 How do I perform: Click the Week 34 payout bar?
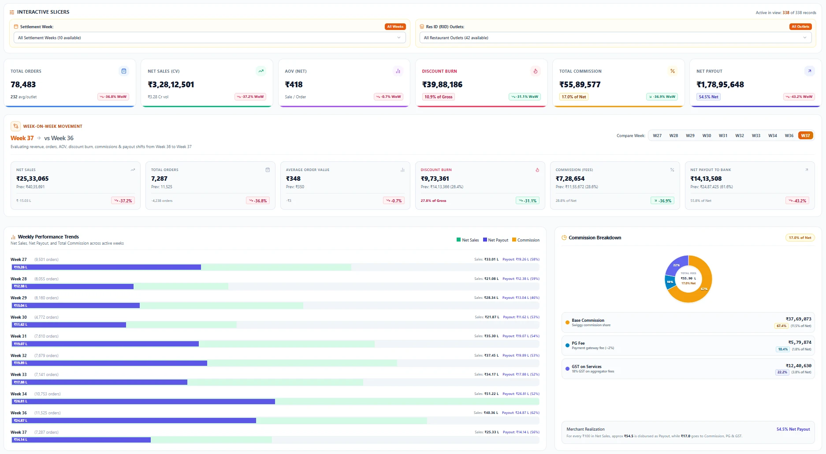(x=143, y=402)
